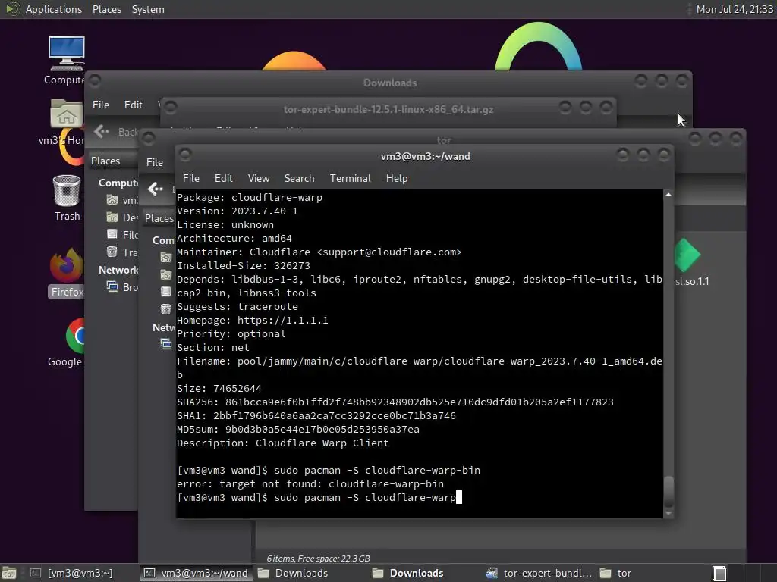This screenshot has height=582, width=777.
Task: Click the notification area handle before the clock
Action: (x=689, y=9)
